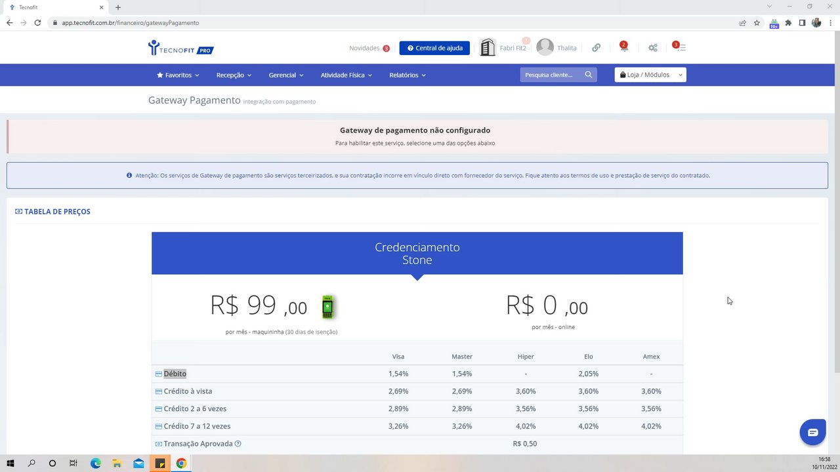This screenshot has width=840, height=472.
Task: Open the chat widget bubble
Action: 812,432
